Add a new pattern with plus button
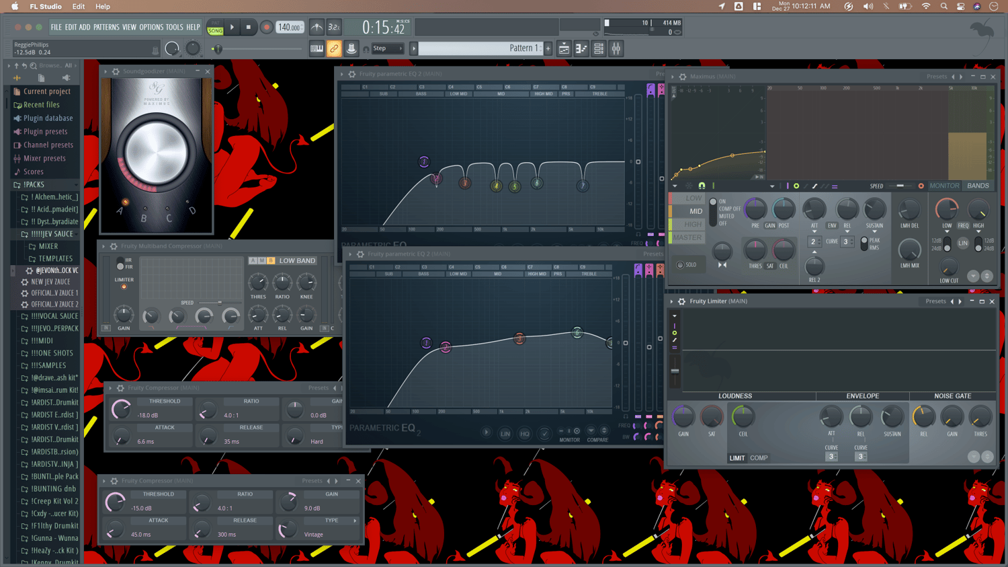The height and width of the screenshot is (567, 1008). pos(548,48)
